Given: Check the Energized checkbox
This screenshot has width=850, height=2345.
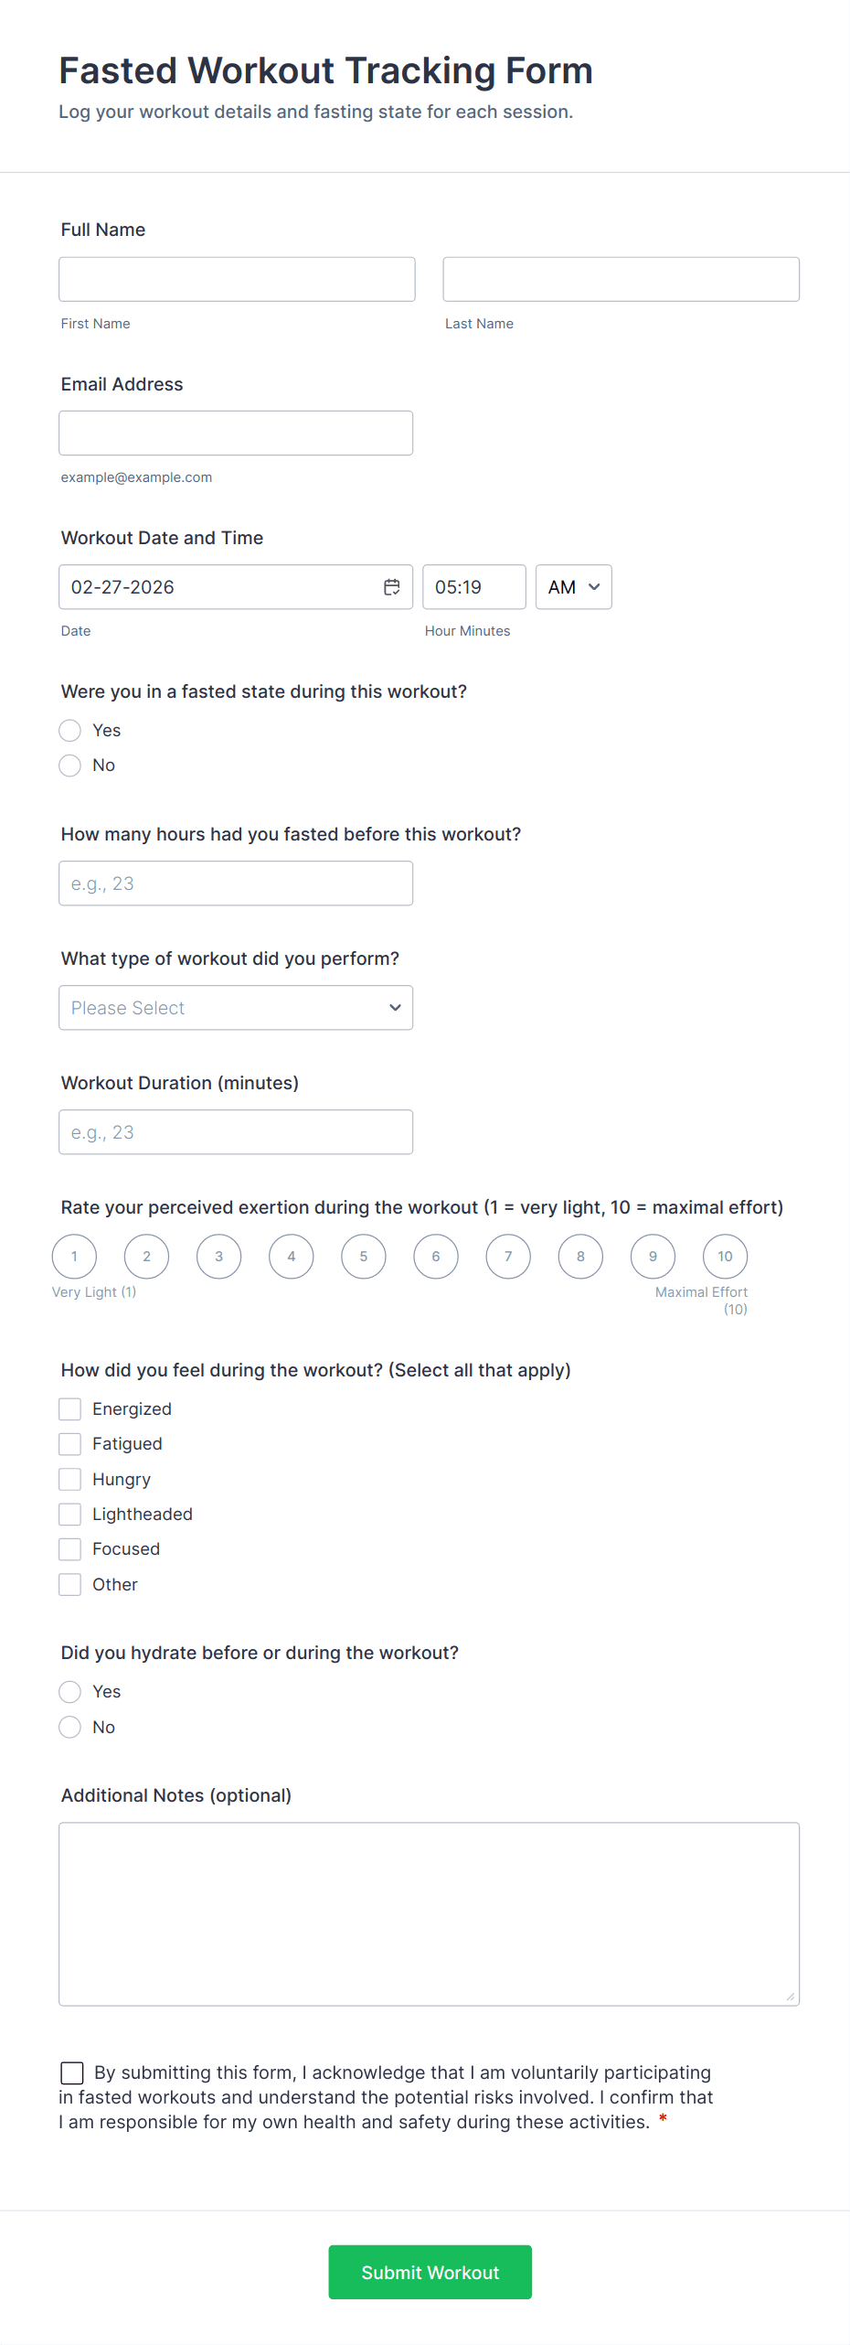Looking at the screenshot, I should [70, 1408].
